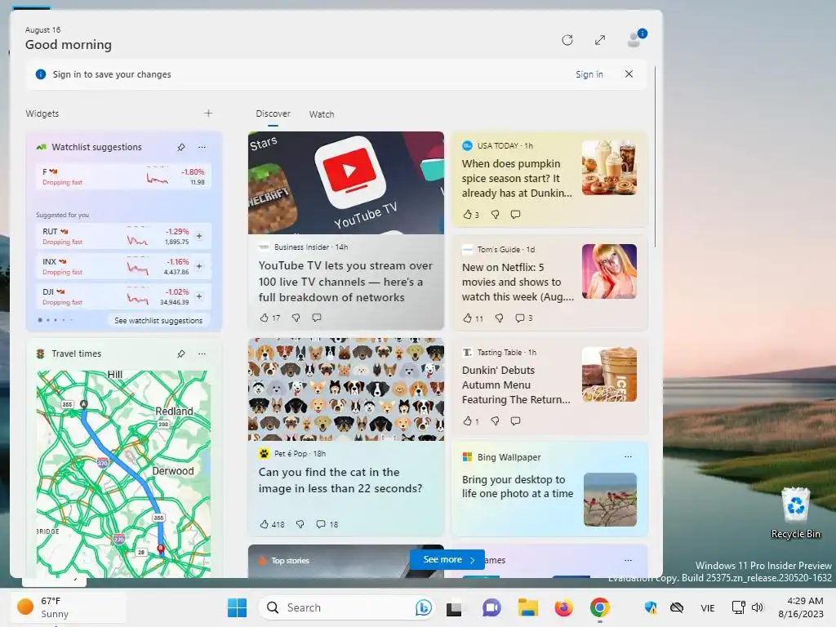Like the YouTube TV article

click(x=264, y=318)
